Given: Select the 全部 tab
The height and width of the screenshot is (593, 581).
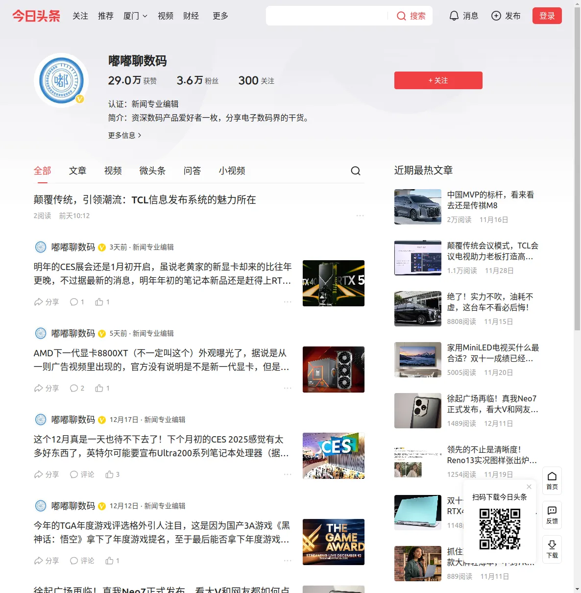Looking at the screenshot, I should tap(42, 171).
